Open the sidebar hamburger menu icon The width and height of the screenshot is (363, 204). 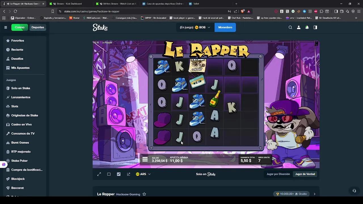tap(5, 27)
